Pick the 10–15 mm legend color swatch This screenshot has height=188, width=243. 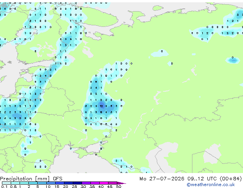pyautogui.click(x=51, y=183)
